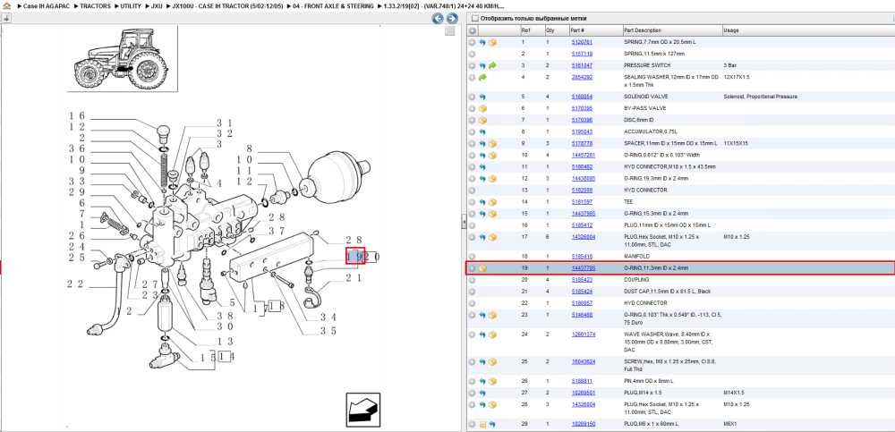Click yellow note icon for ref 29

(x=482, y=424)
